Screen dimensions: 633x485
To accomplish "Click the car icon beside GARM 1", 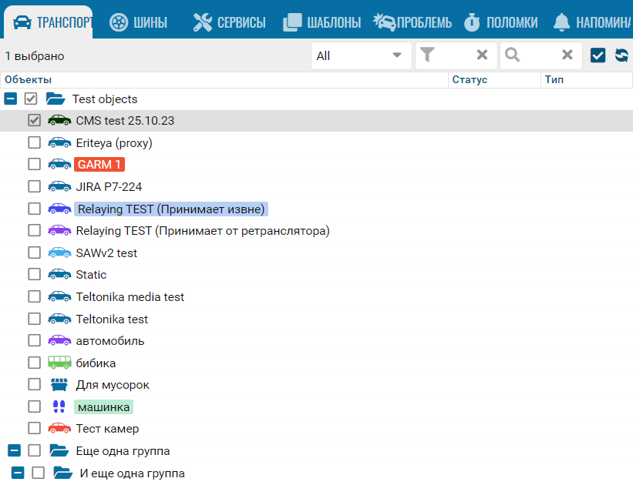I will pyautogui.click(x=59, y=164).
